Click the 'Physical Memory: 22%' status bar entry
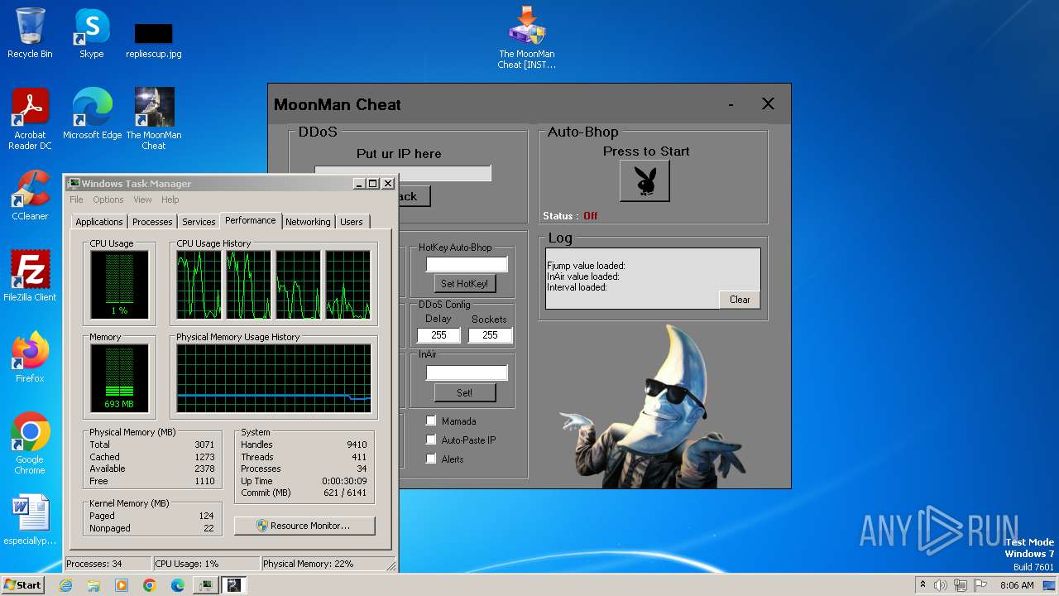The width and height of the screenshot is (1059, 596). pos(309,564)
